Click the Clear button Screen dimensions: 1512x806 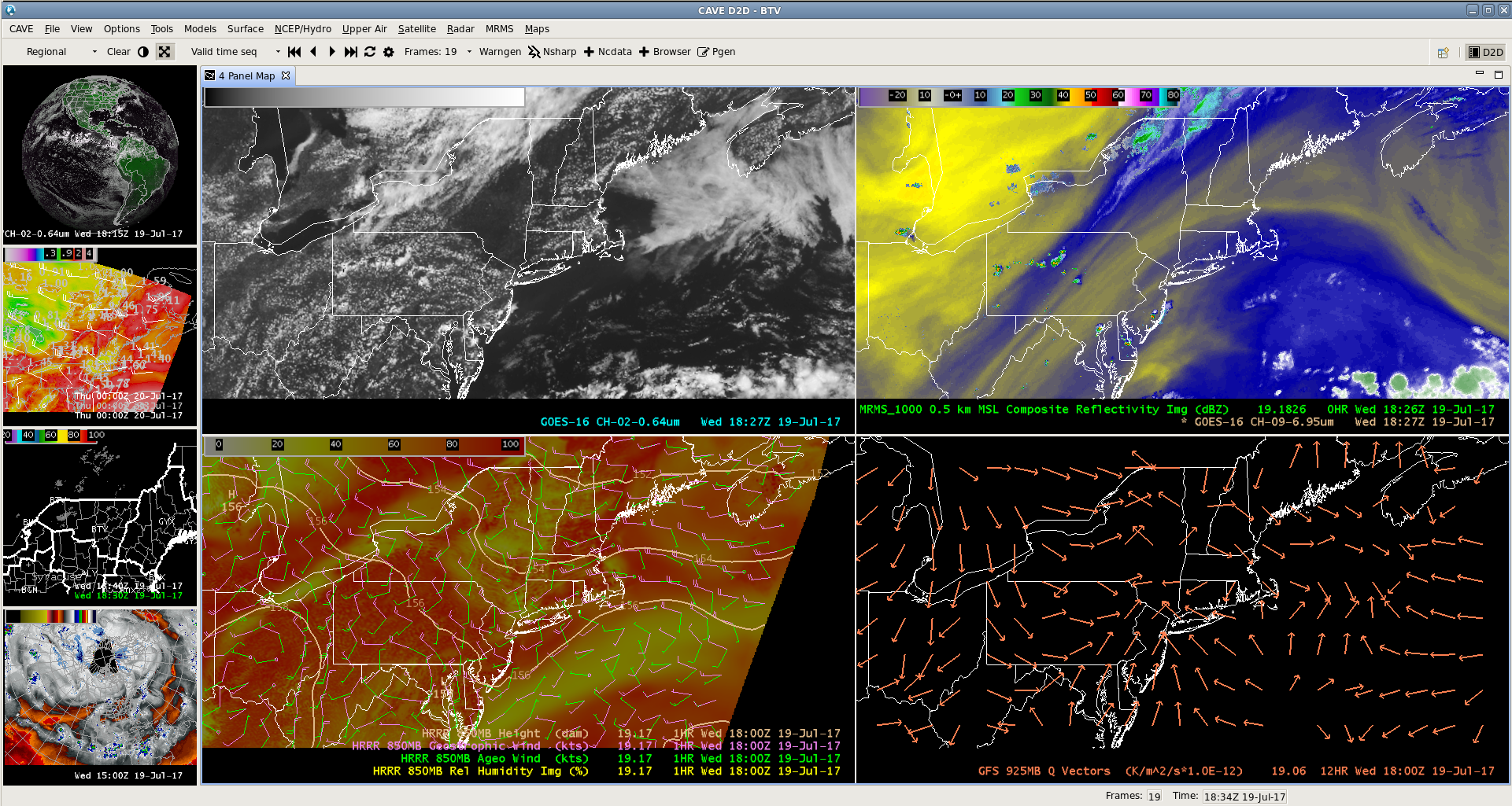(x=118, y=51)
